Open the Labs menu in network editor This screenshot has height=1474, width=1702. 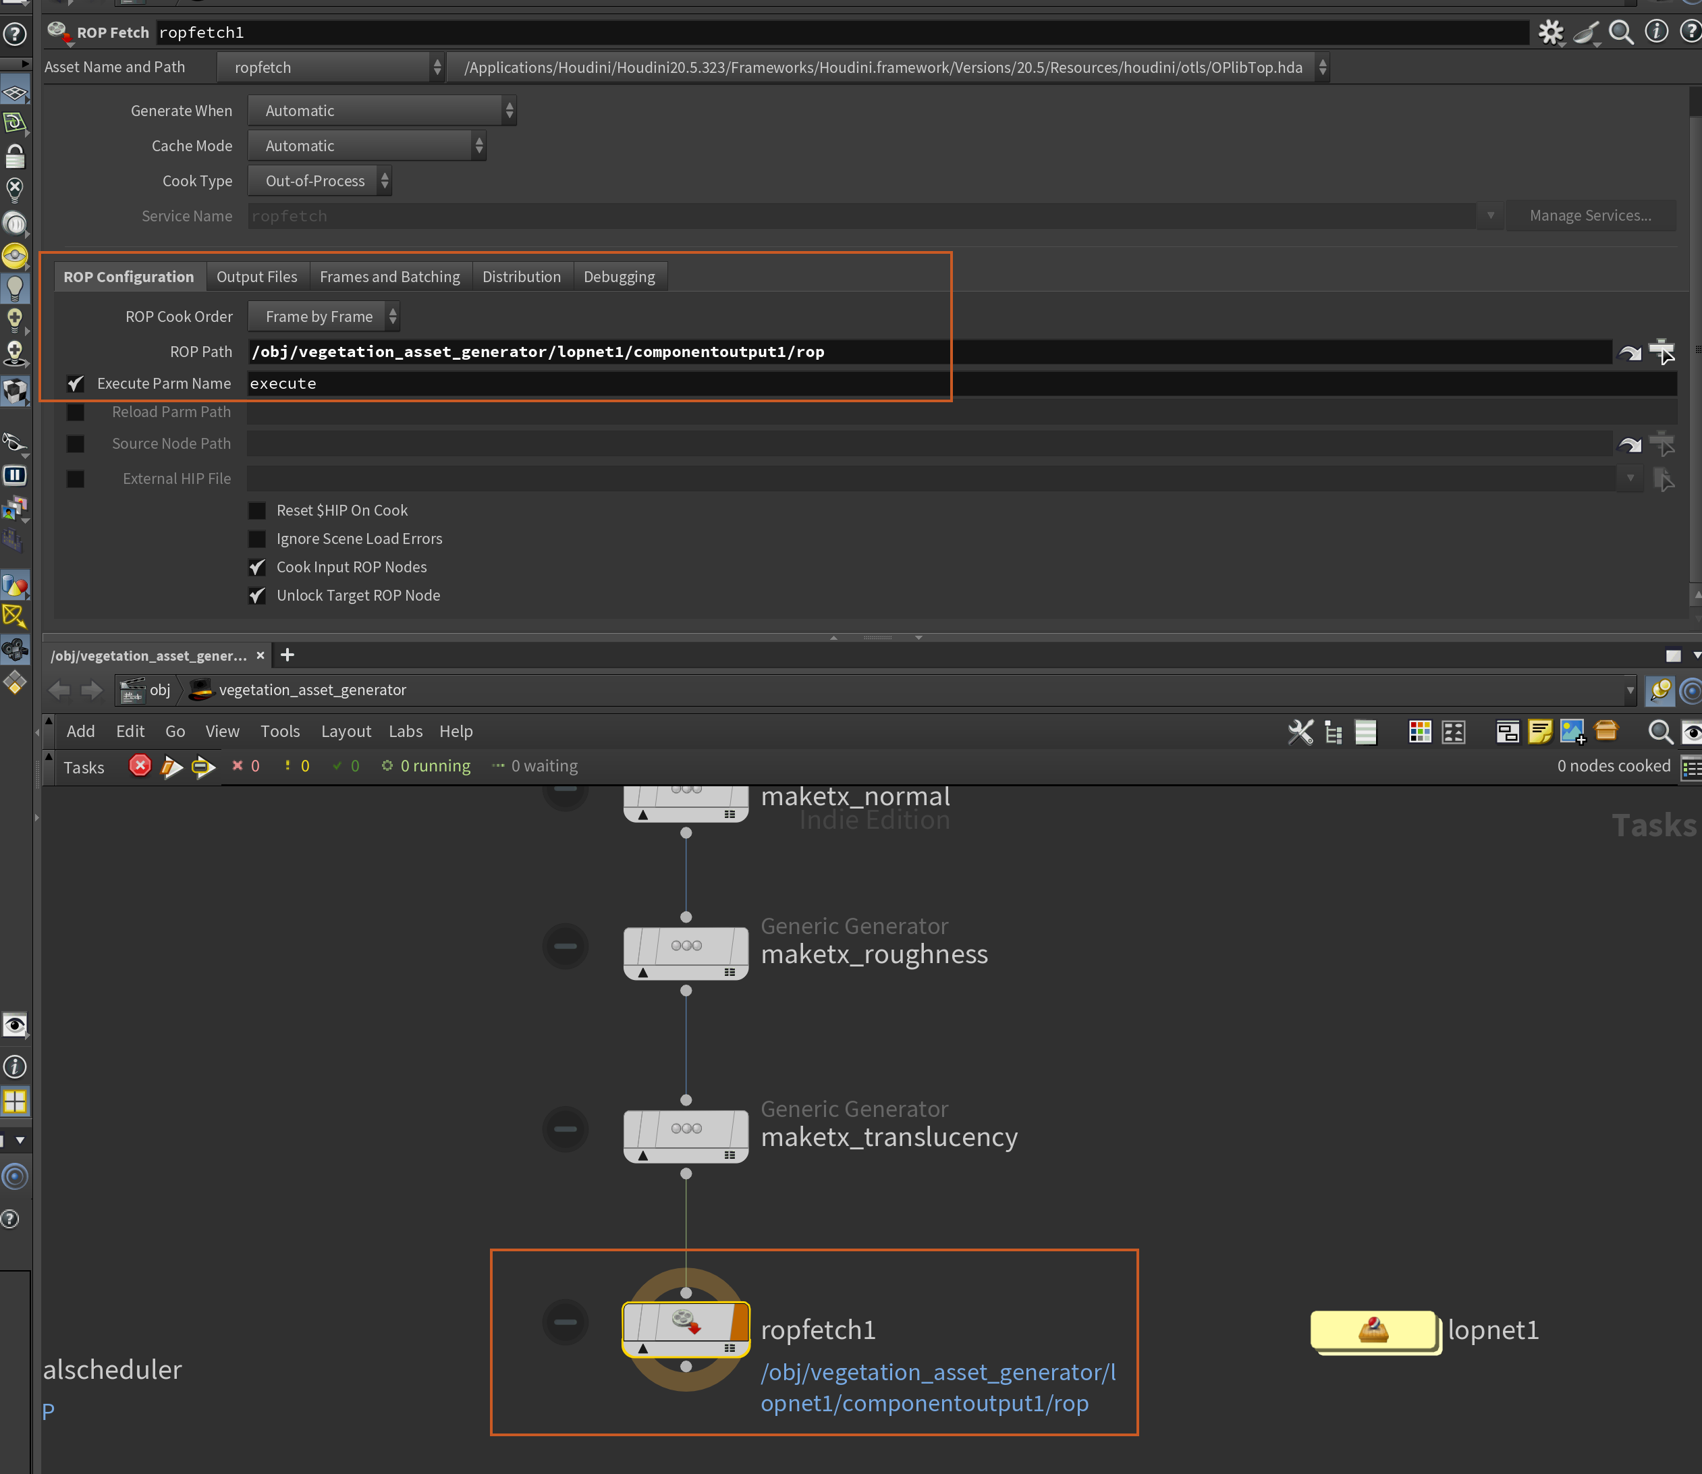405,731
